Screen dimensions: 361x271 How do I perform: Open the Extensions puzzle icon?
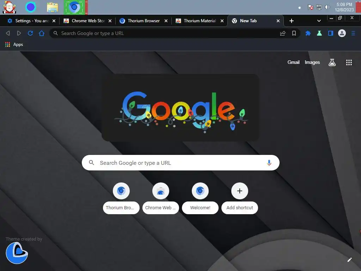pos(308,34)
